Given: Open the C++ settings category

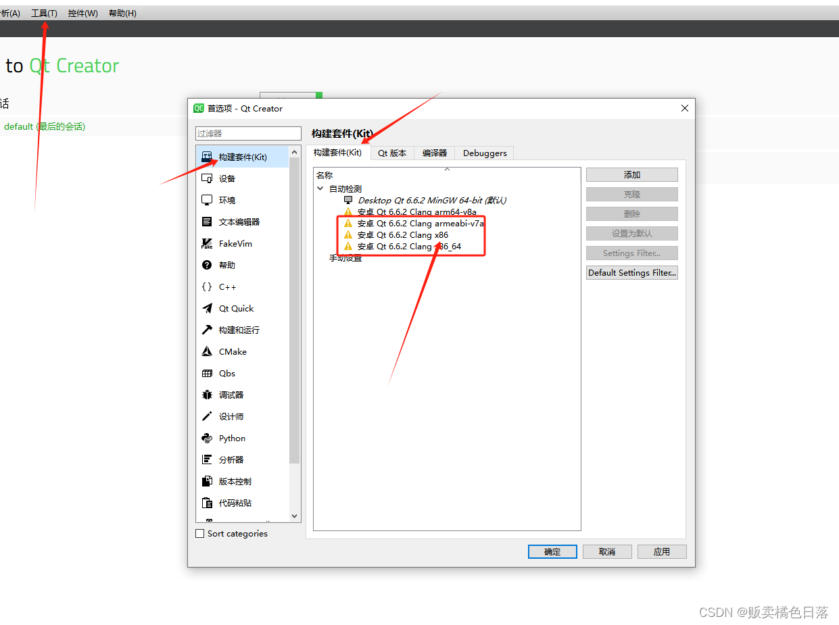Looking at the screenshot, I should point(223,286).
